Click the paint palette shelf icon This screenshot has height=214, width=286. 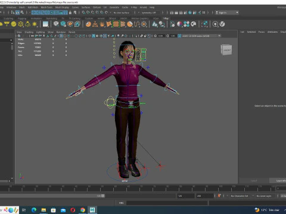[194, 24]
